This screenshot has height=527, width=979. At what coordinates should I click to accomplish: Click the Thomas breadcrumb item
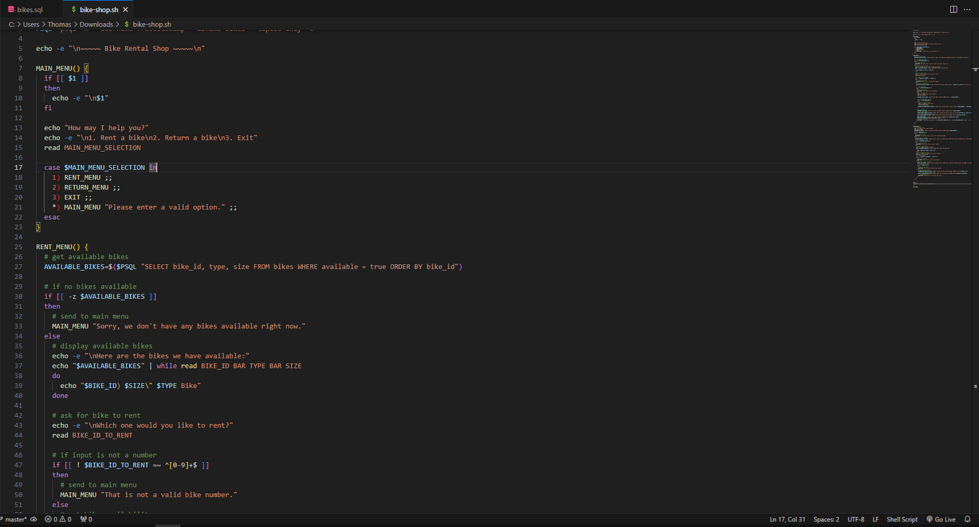[60, 24]
